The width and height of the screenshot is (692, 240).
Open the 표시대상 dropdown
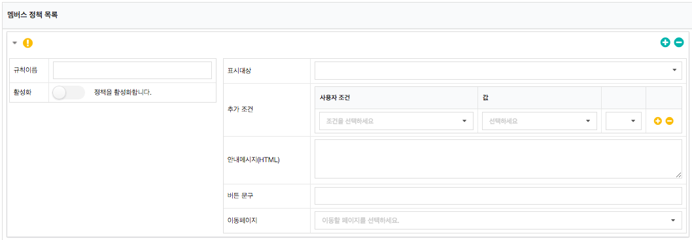point(498,71)
